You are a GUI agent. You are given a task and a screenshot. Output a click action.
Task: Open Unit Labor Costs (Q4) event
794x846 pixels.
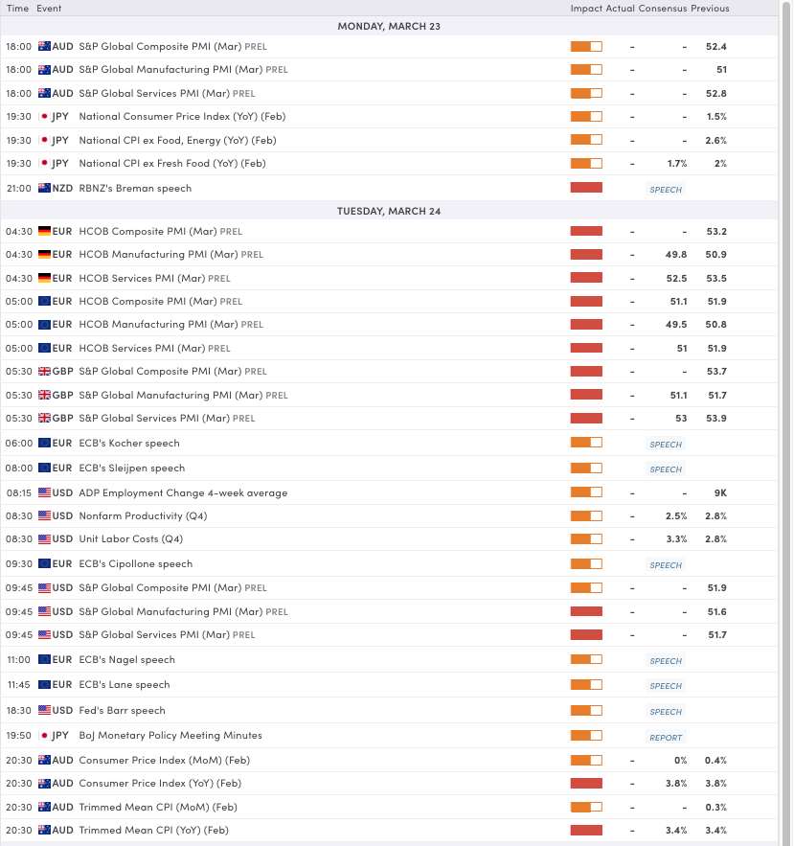[131, 539]
